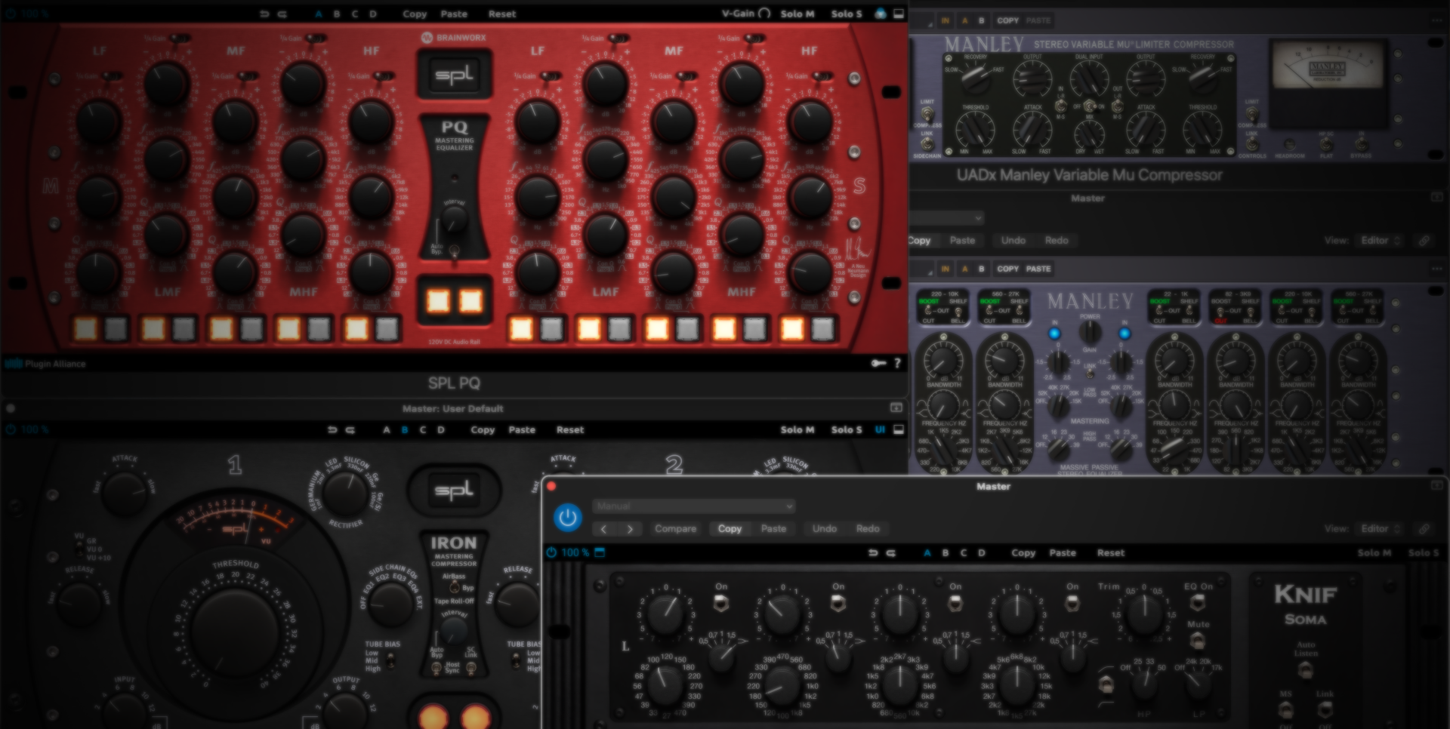
Task: Select preset B in Manley Massive Passive toolbar
Action: click(982, 268)
